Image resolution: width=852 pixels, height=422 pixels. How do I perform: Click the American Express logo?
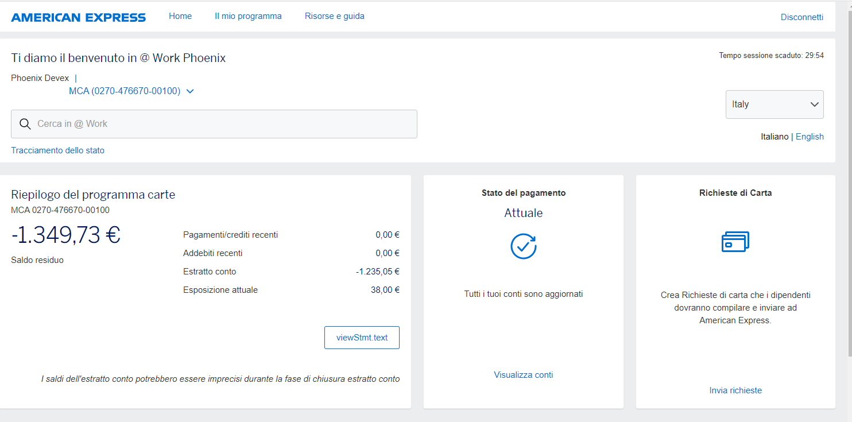79,17
